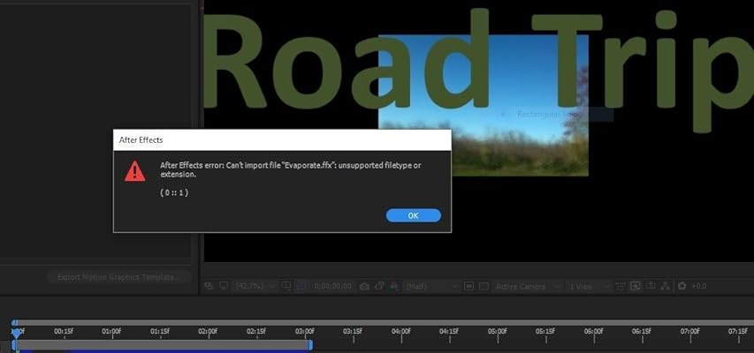This screenshot has width=754, height=353.
Task: Click the +0.0 exposure value
Action: [x=698, y=286]
